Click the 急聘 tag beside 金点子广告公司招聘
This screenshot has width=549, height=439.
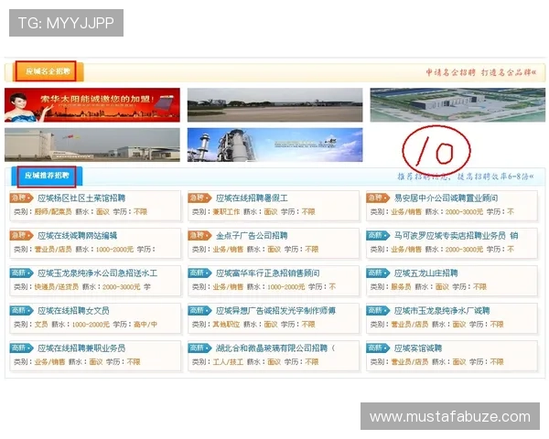coord(199,235)
